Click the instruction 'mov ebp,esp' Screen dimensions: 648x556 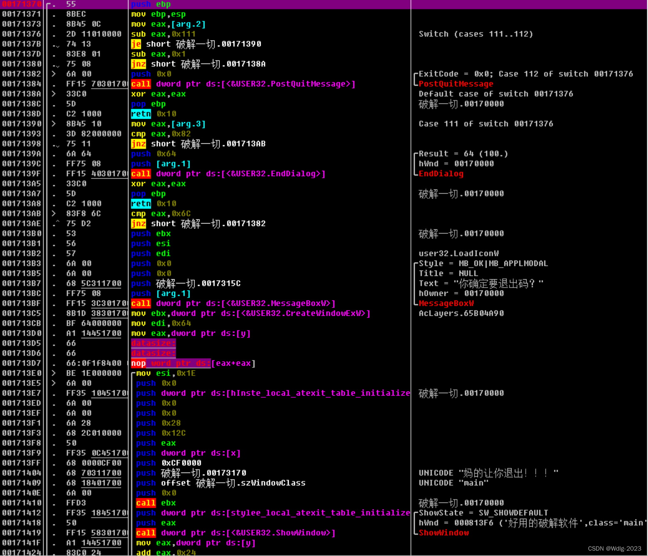158,14
